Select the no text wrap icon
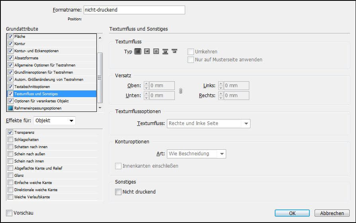Viewport: 356px width, 223px height. click(x=138, y=52)
